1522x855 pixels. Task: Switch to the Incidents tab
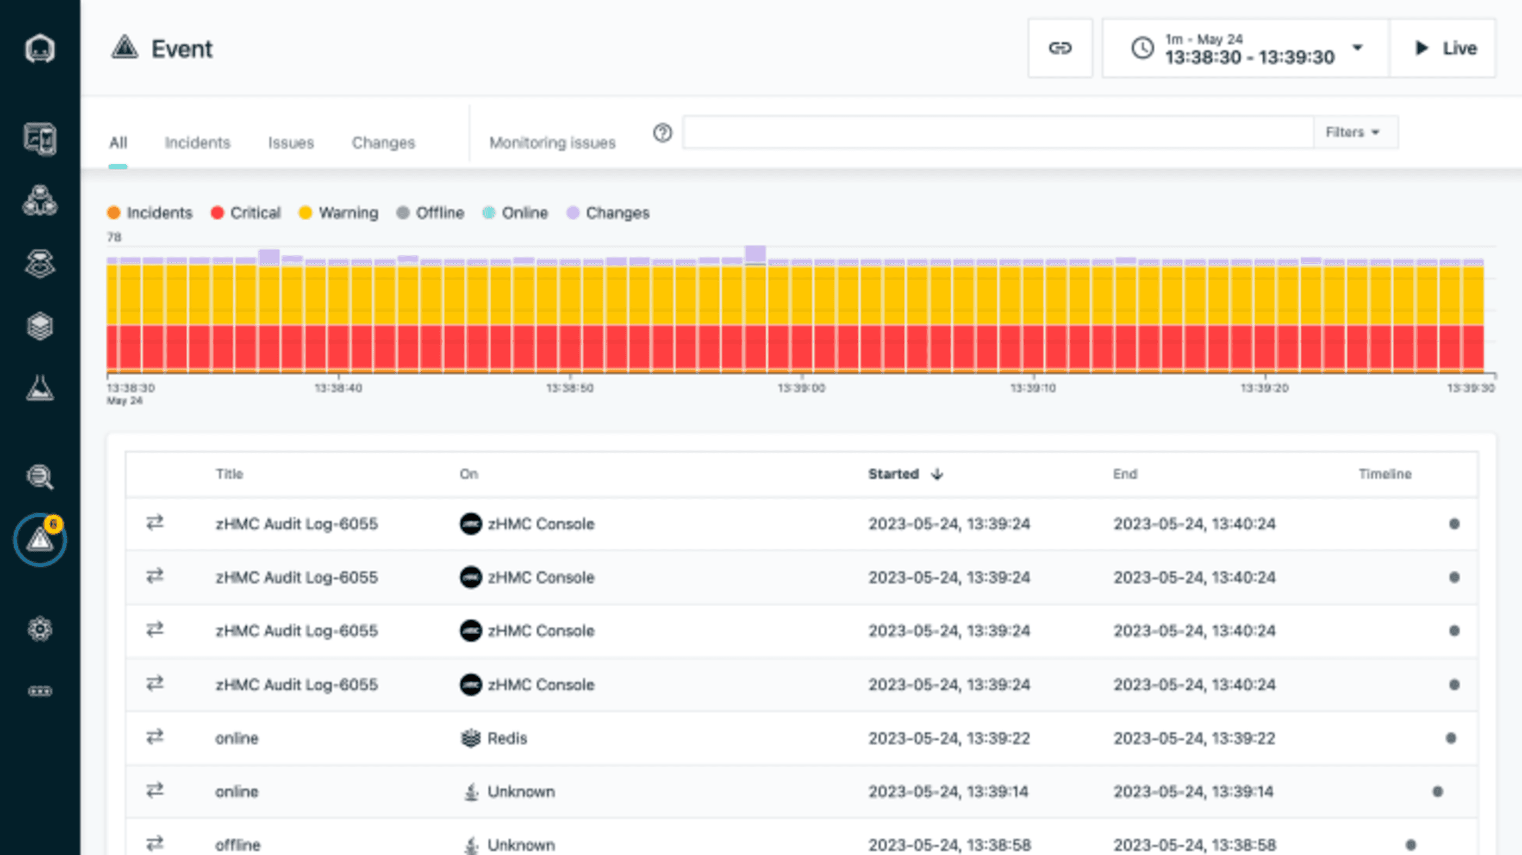[x=197, y=142]
